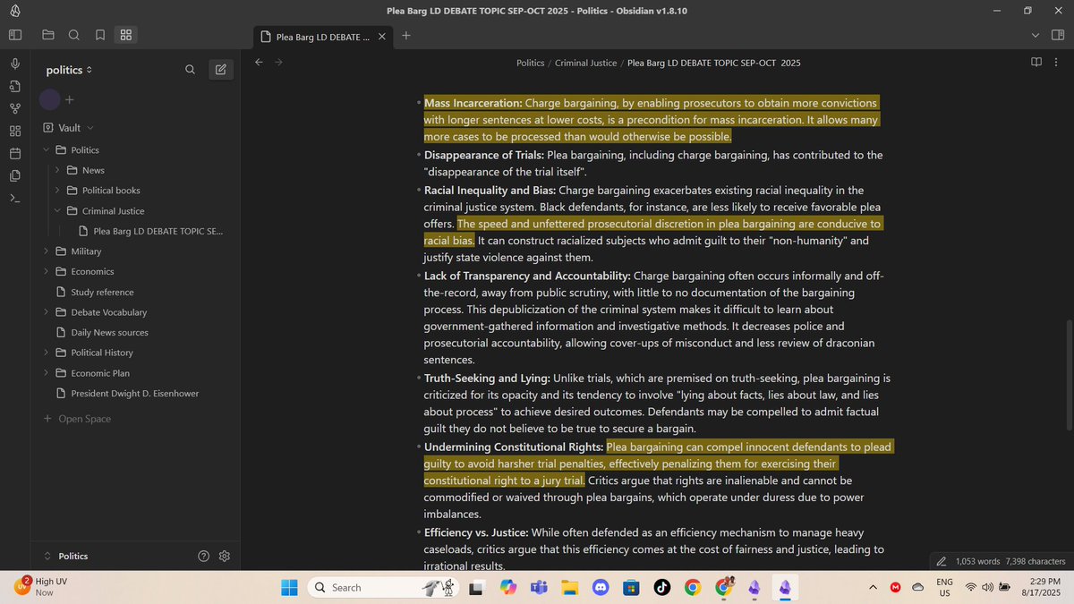Start the audio recorder from the ribbon
This screenshot has width=1074, height=604.
pyautogui.click(x=15, y=64)
